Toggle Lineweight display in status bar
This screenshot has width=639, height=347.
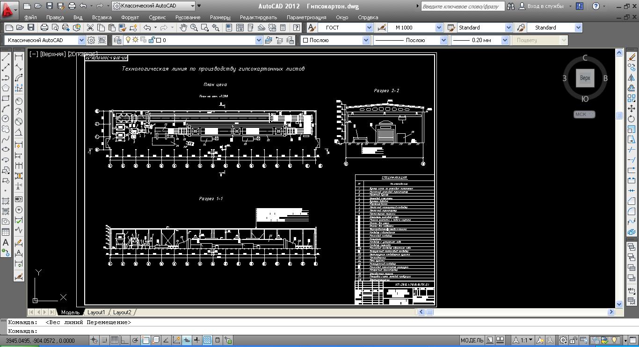[197, 340]
